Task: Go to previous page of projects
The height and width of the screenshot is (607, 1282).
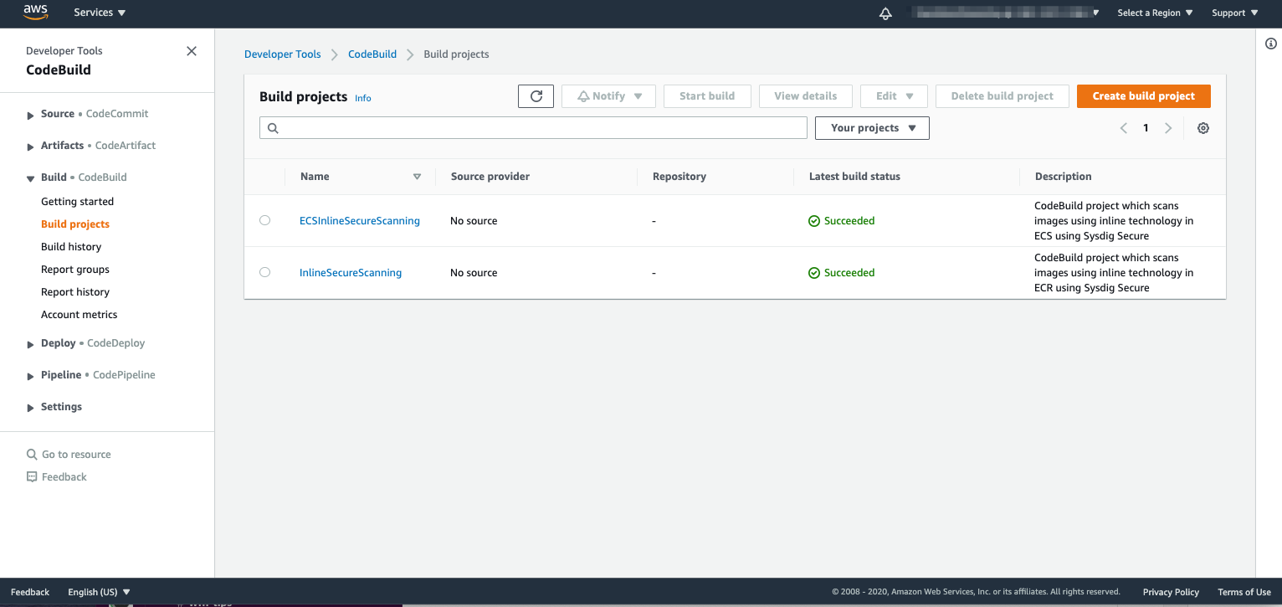Action: coord(1124,128)
